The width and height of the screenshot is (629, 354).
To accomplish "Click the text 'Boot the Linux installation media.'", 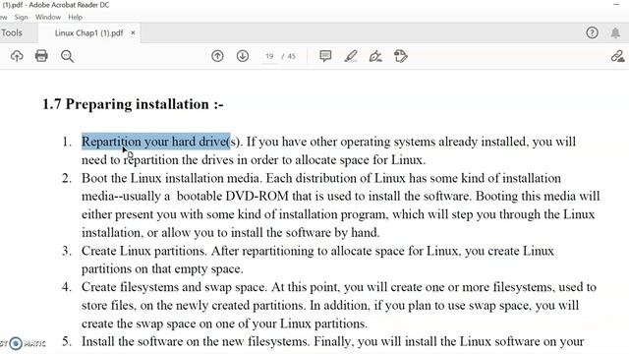I will (172, 178).
